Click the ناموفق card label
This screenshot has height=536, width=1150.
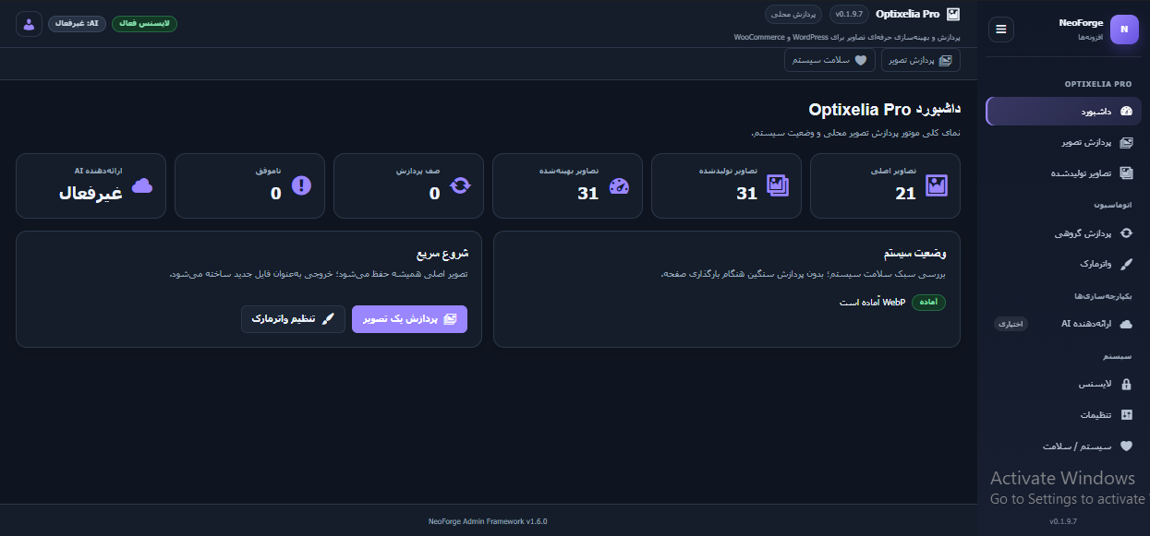pyautogui.click(x=269, y=172)
